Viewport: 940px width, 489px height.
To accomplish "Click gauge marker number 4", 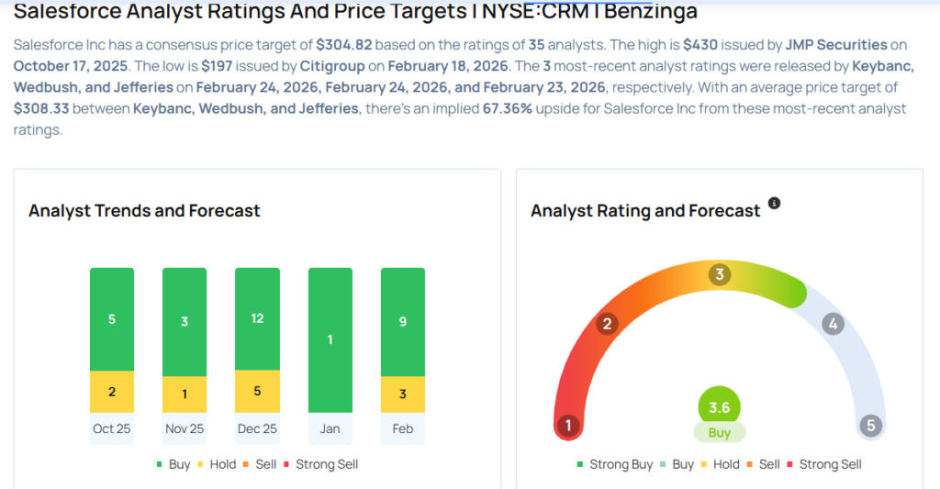I will coord(833,323).
